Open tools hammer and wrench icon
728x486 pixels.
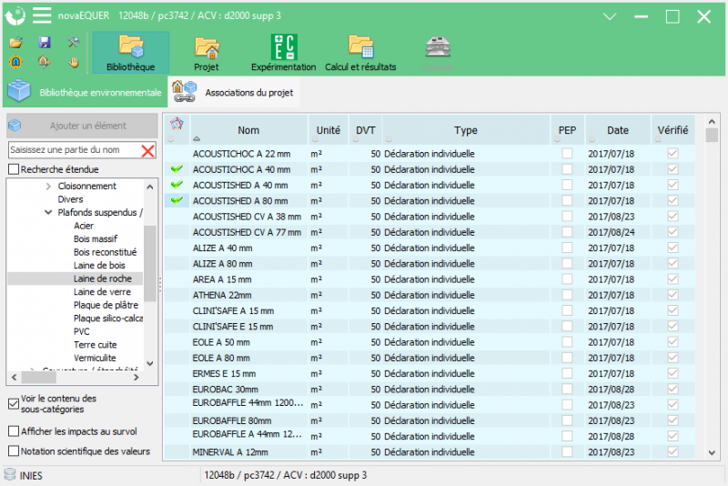tap(73, 43)
